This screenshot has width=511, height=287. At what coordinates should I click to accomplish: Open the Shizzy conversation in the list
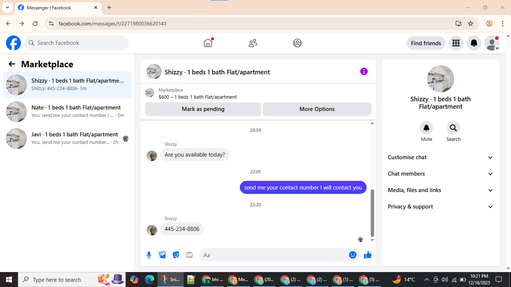pos(67,85)
